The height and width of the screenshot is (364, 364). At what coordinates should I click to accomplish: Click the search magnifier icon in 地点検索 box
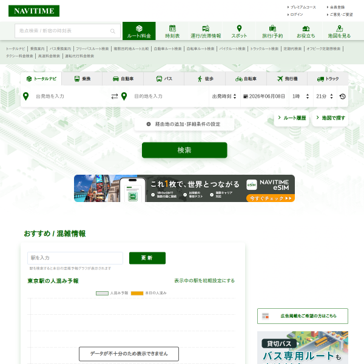pos(113,31)
